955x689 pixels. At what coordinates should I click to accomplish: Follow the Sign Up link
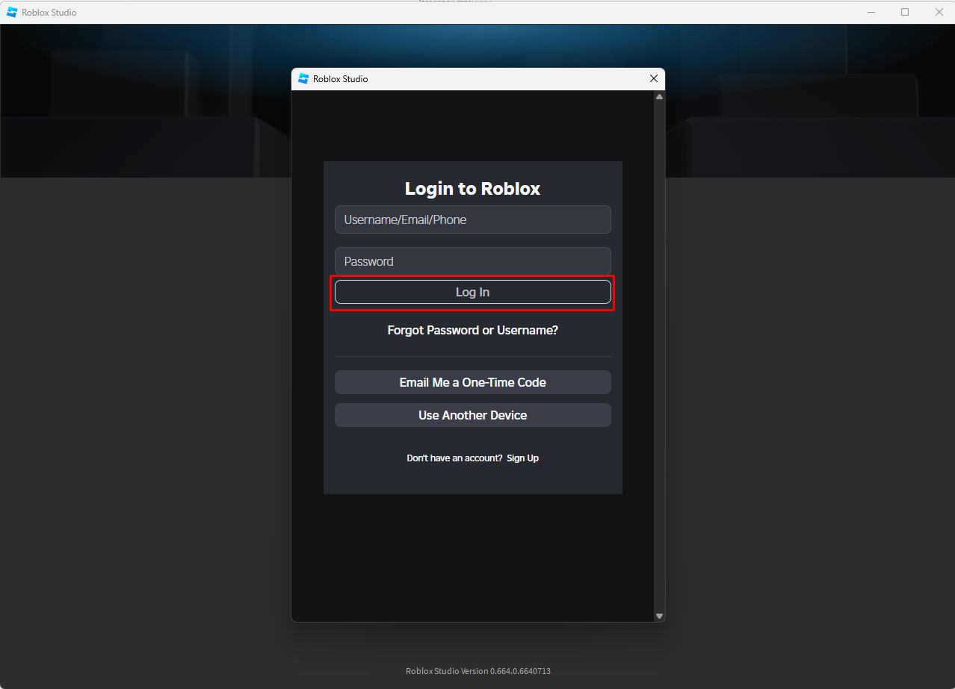tap(522, 458)
